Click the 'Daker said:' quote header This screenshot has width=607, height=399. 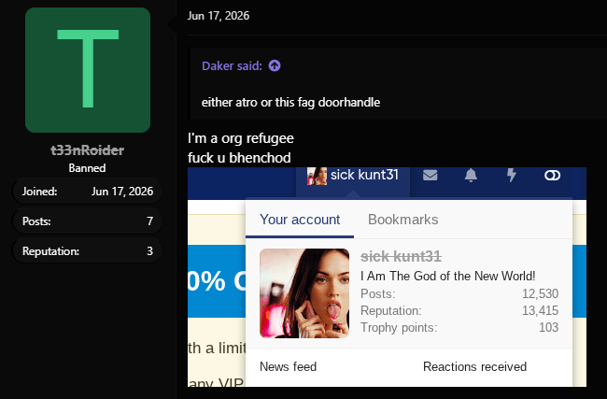click(x=232, y=65)
